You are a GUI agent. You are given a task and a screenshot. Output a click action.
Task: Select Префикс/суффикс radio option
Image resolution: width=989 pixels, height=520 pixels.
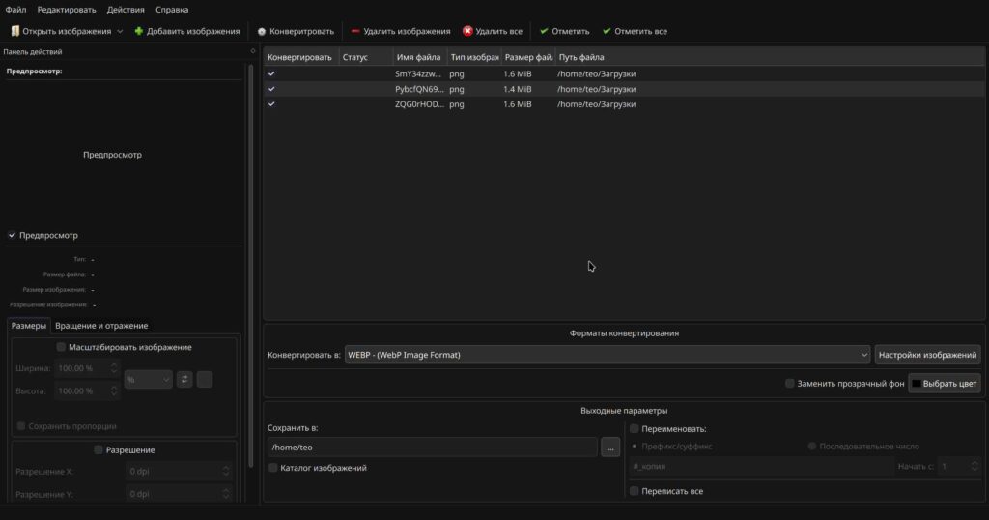635,447
